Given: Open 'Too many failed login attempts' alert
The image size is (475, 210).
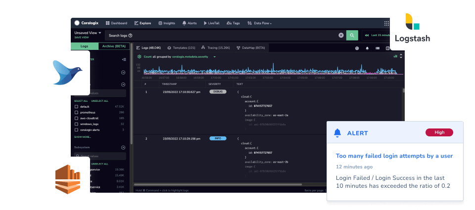Looking at the screenshot, I should [x=394, y=156].
